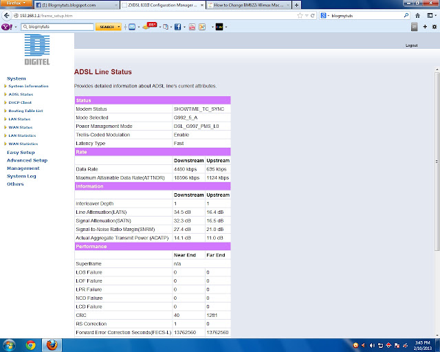Click the Yahoo logo in the toolbar
This screenshot has height=352, width=440.
pos(7,27)
